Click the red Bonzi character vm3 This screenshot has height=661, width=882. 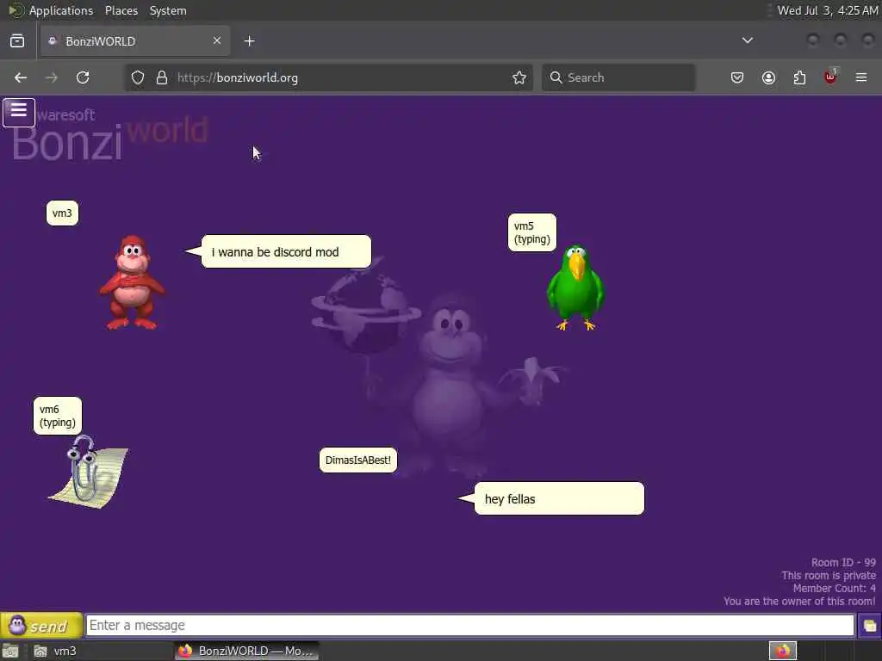coord(132,282)
